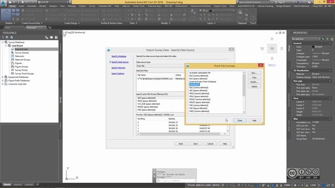Click ByLayer color swatch in Properties

(x=313, y=46)
